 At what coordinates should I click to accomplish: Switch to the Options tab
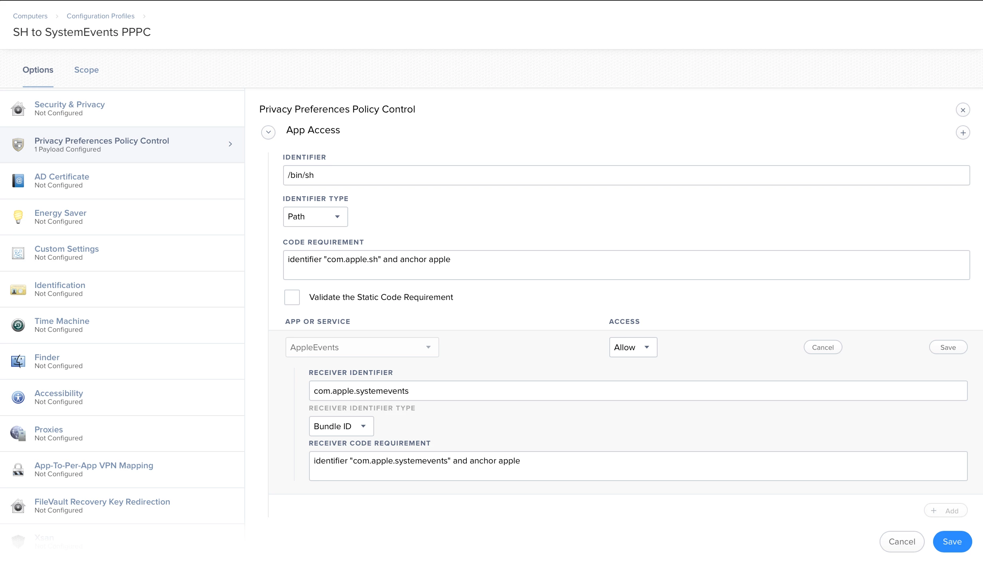(x=38, y=70)
